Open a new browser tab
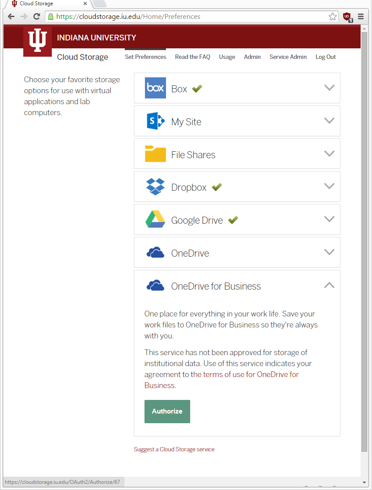372x490 pixels. 100,4
